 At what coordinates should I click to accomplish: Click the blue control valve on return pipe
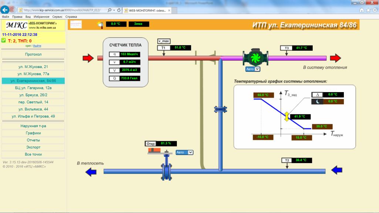[x=166, y=171]
